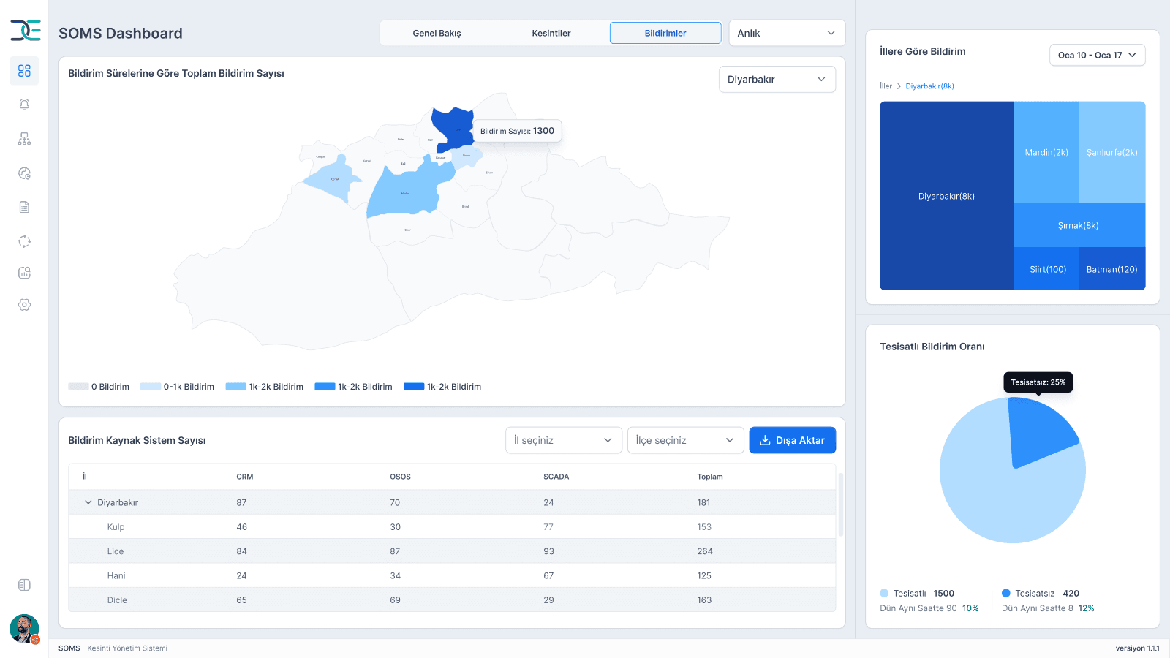
Task: Click the CRM column header
Action: (245, 477)
